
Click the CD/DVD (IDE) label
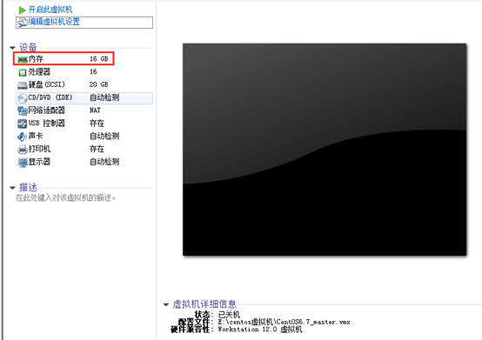(x=50, y=97)
